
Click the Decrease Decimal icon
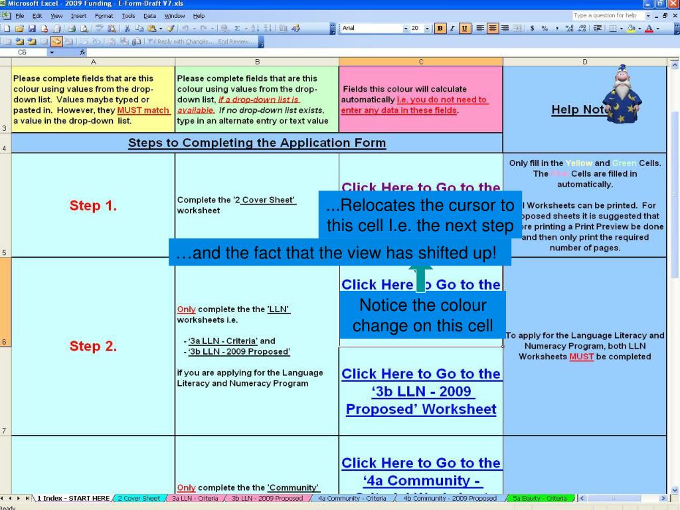(582, 28)
